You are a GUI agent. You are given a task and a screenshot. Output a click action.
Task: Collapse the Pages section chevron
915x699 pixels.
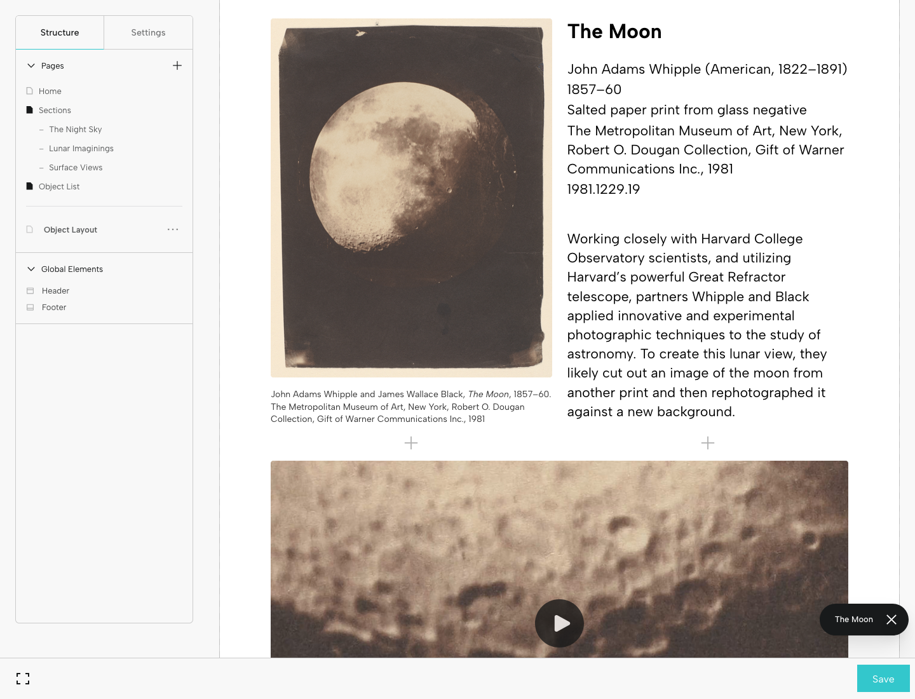coord(31,65)
